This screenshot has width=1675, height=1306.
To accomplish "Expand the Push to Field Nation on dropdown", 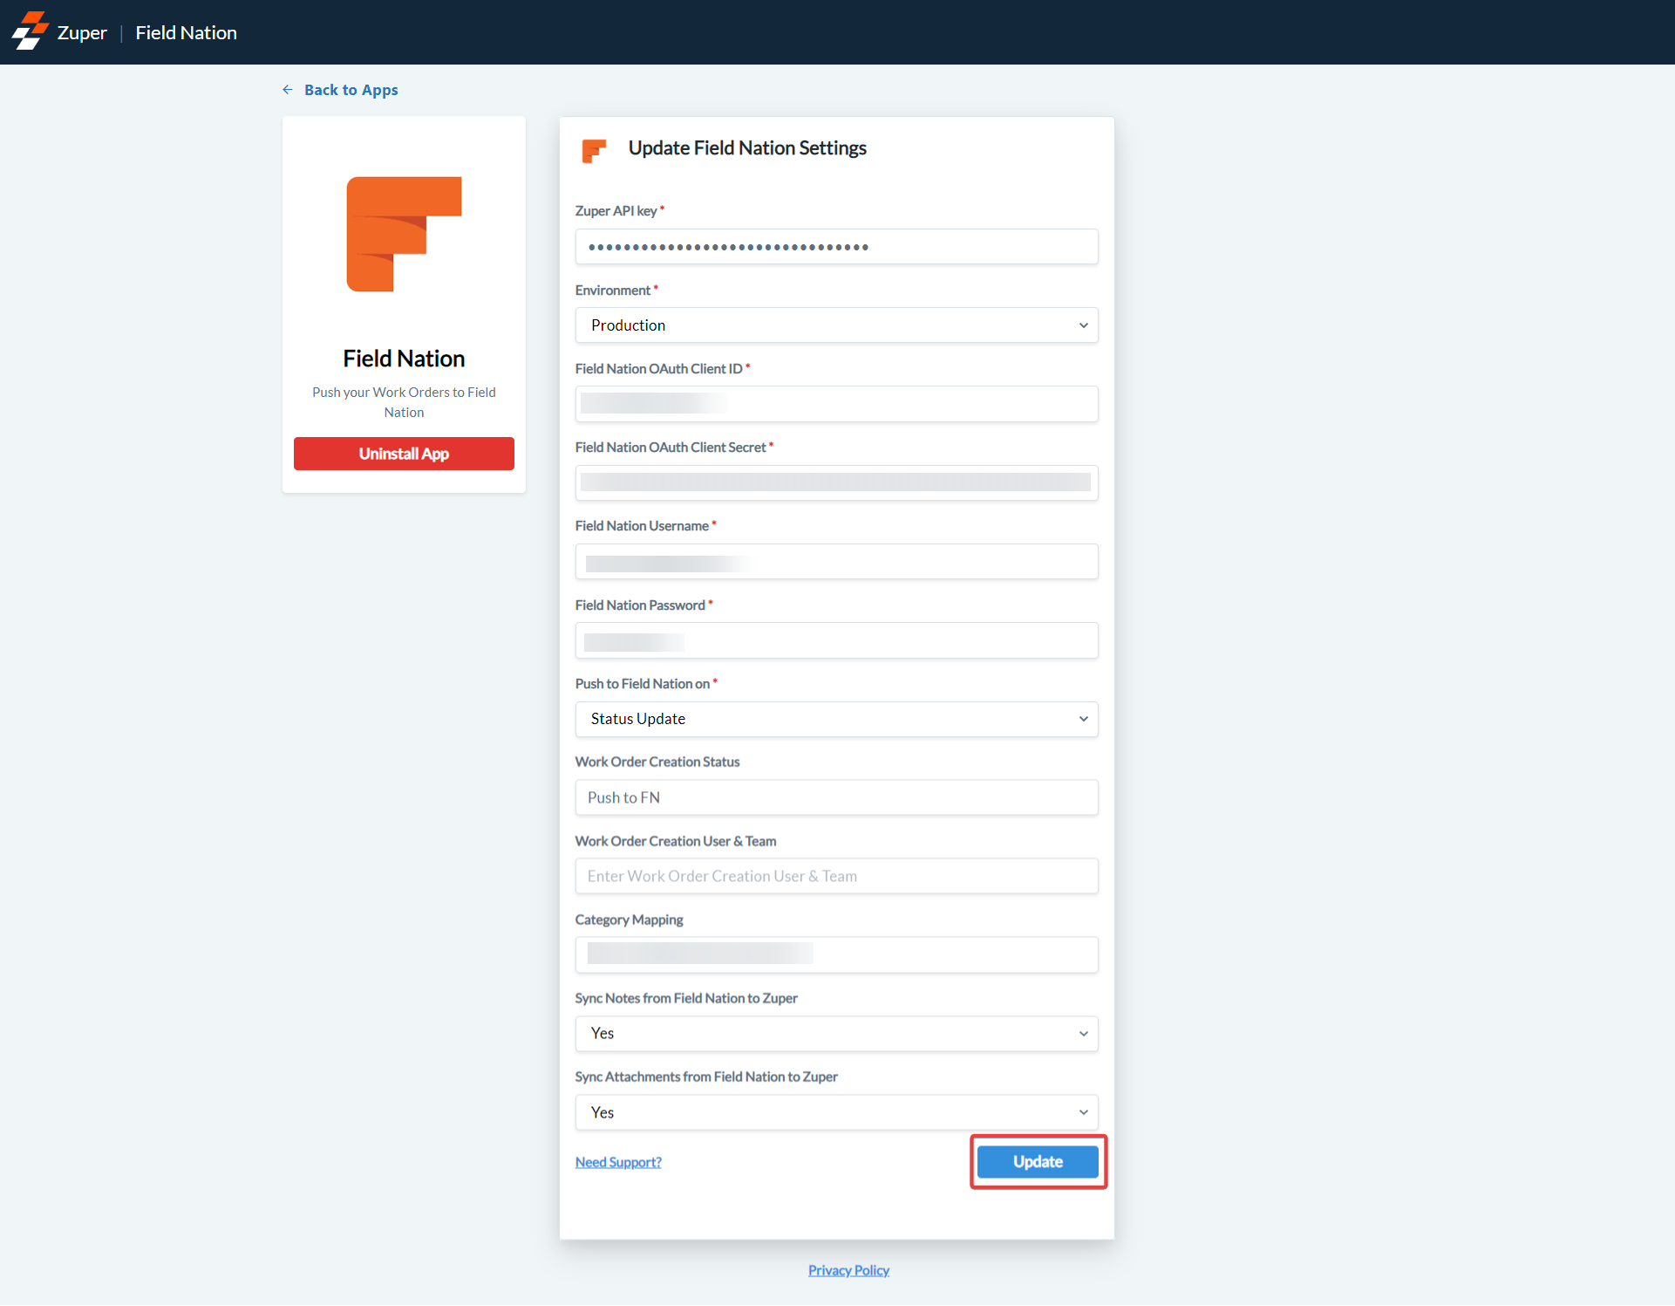I will 836,719.
